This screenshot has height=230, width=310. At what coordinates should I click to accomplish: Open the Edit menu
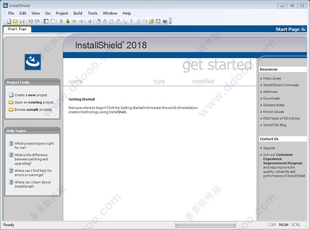click(x=23, y=13)
